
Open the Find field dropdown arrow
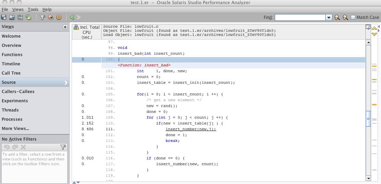(329, 17)
